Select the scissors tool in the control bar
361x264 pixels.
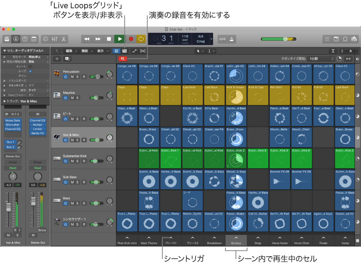[63, 39]
